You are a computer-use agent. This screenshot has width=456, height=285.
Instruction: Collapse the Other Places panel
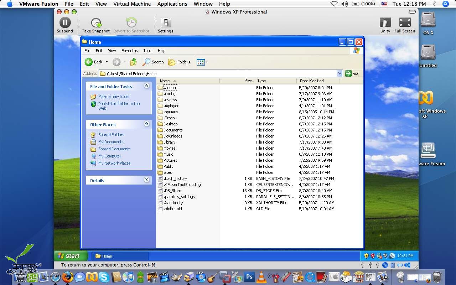click(x=146, y=124)
